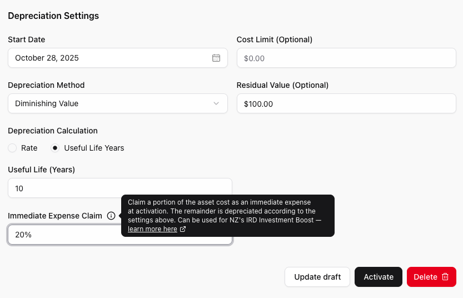Image resolution: width=463 pixels, height=298 pixels.
Task: Click the "Rate" option label text
Action: coord(29,148)
